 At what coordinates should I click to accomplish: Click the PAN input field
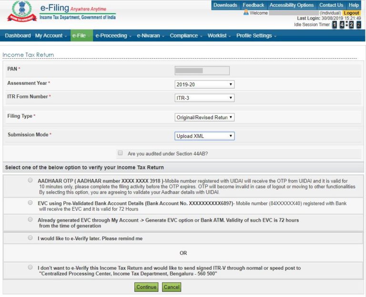point(202,71)
